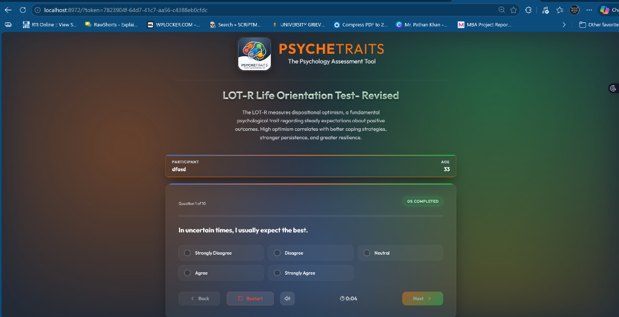Open Compress PDF bookmark
This screenshot has height=317, width=619.
(360, 25)
